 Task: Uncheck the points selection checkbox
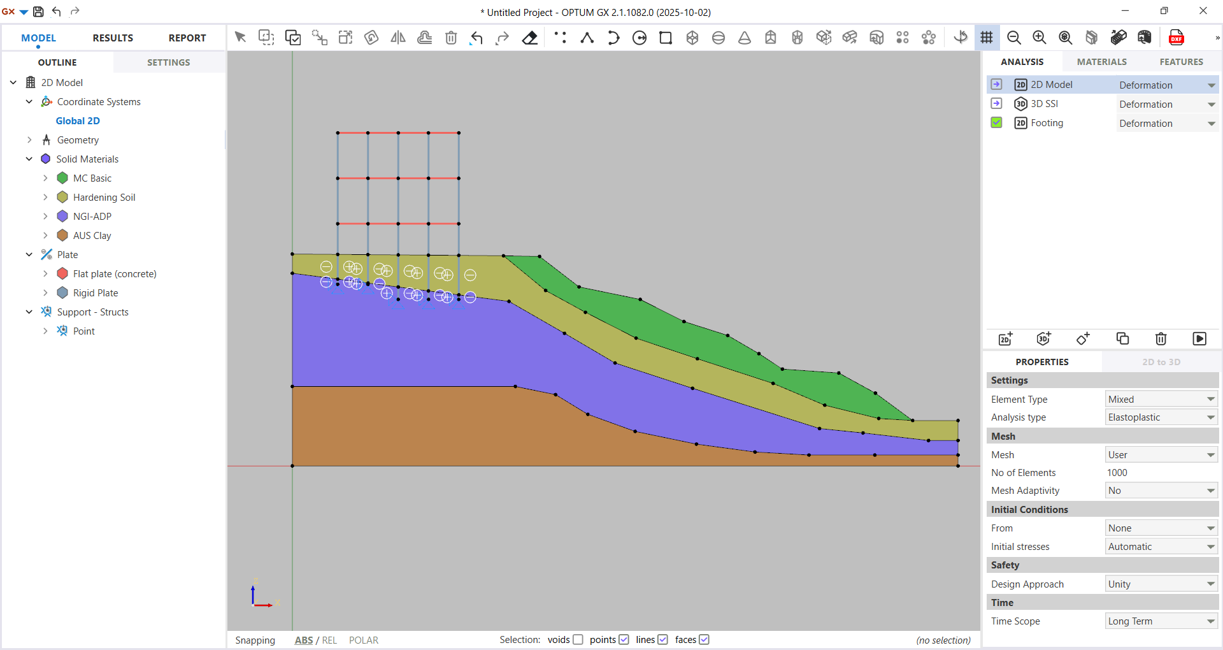(x=624, y=640)
